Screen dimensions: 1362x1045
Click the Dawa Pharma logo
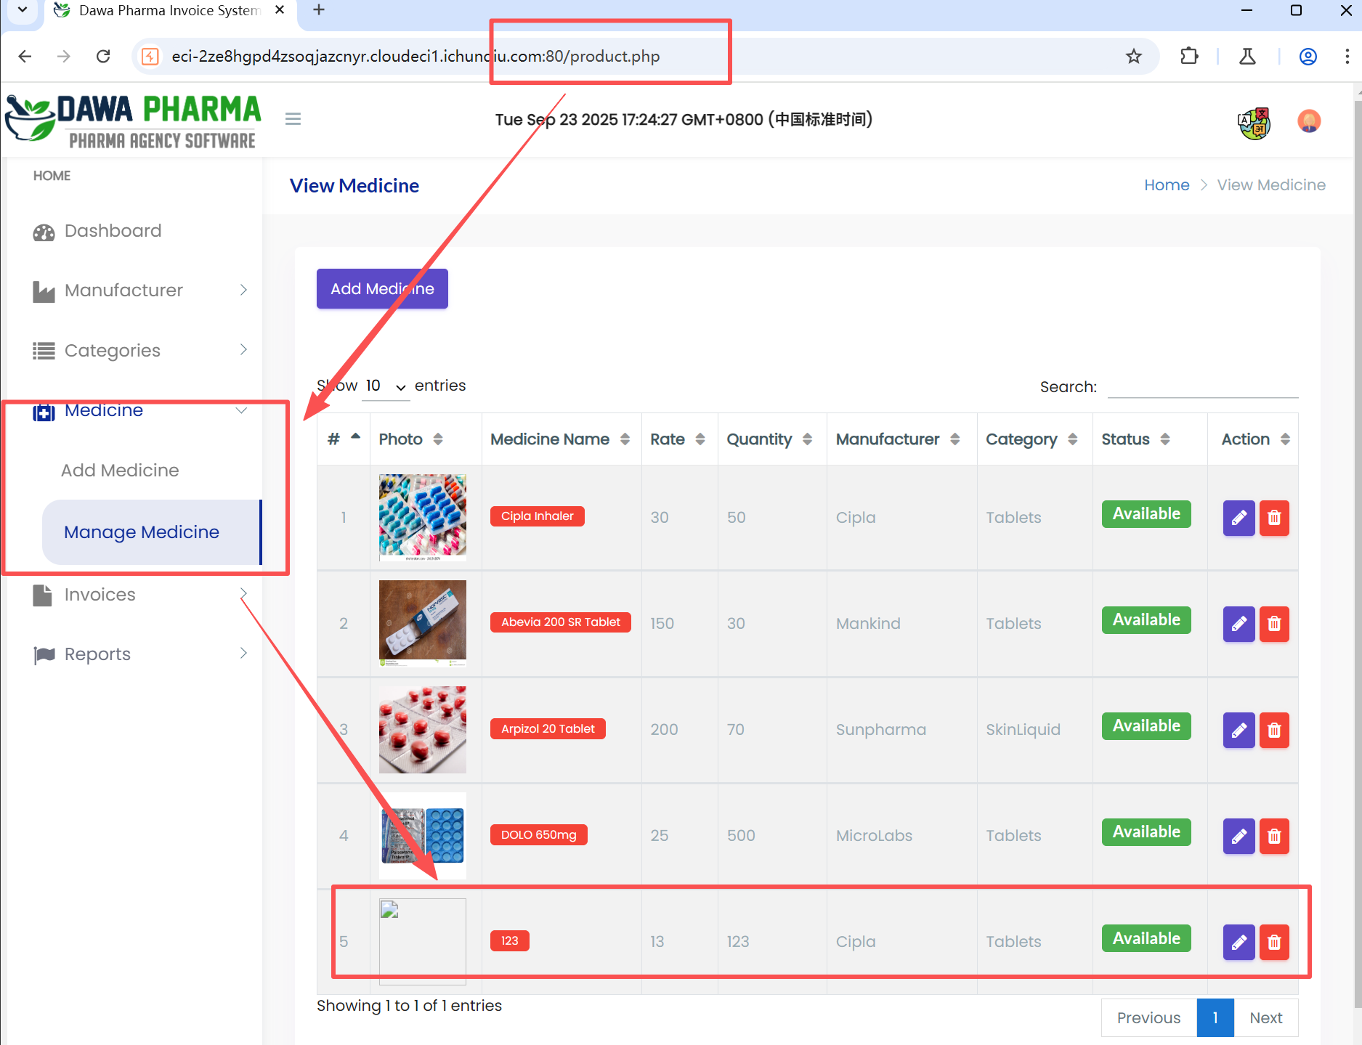132,120
